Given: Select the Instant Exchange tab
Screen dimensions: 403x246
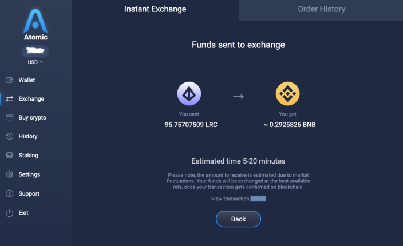Looking at the screenshot, I should tap(155, 9).
